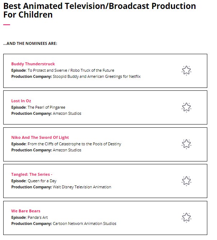Click the We Bare Bears title link

(26, 211)
